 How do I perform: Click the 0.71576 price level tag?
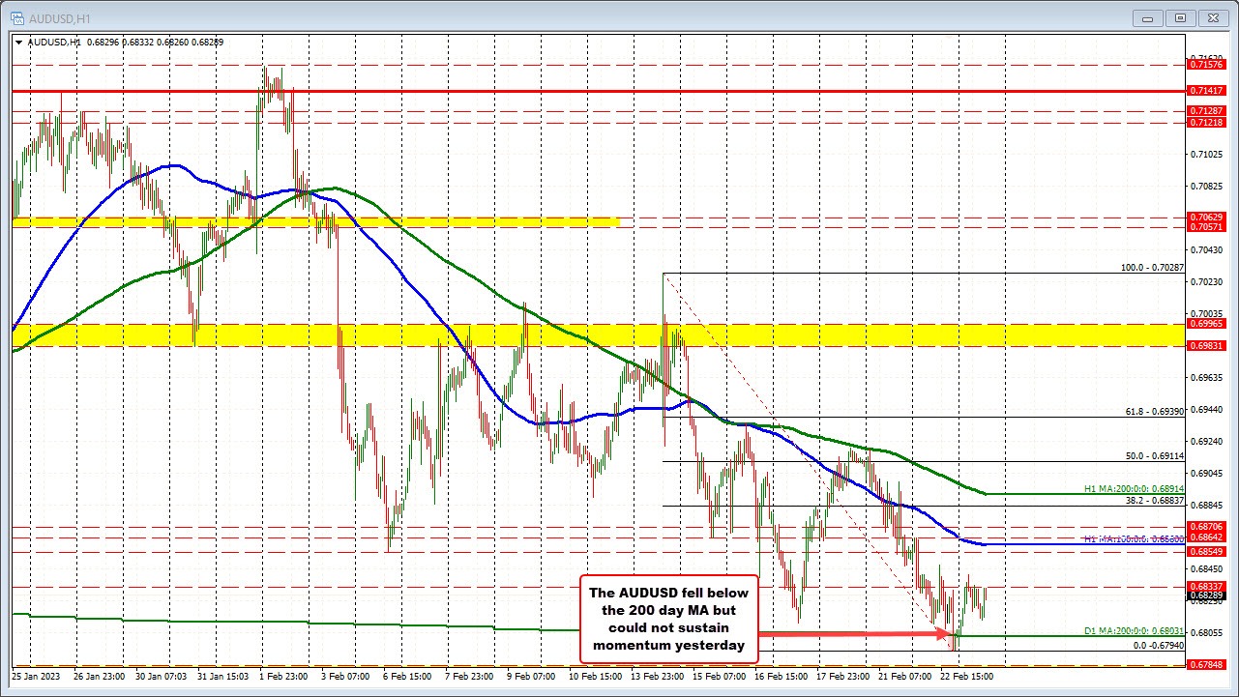[x=1206, y=65]
